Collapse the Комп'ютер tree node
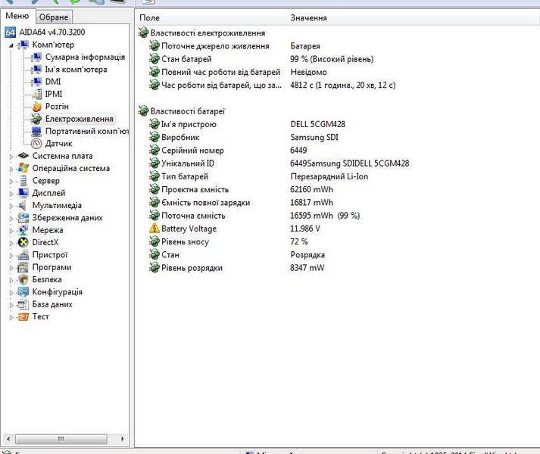 11,45
